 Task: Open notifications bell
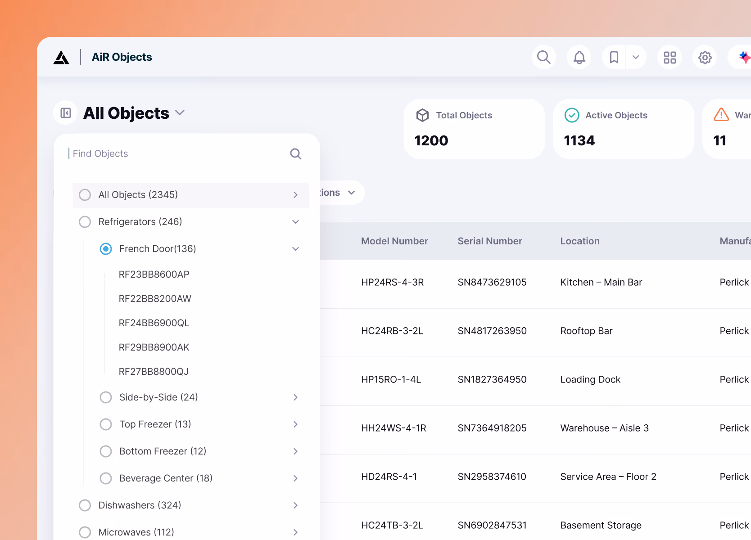pyautogui.click(x=579, y=57)
